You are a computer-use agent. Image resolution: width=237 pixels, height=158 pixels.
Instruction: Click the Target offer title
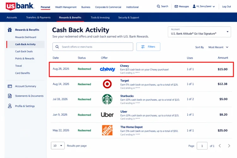tap(125, 81)
